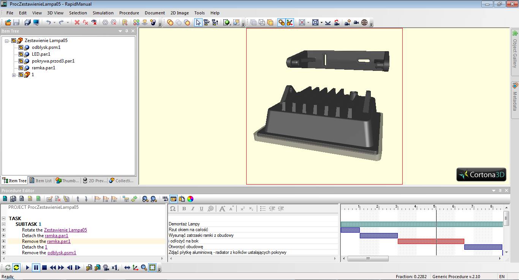This screenshot has height=280, width=519.
Task: Click the edit pencil icon in Procedure Editor toolbar
Action: click(x=49, y=199)
